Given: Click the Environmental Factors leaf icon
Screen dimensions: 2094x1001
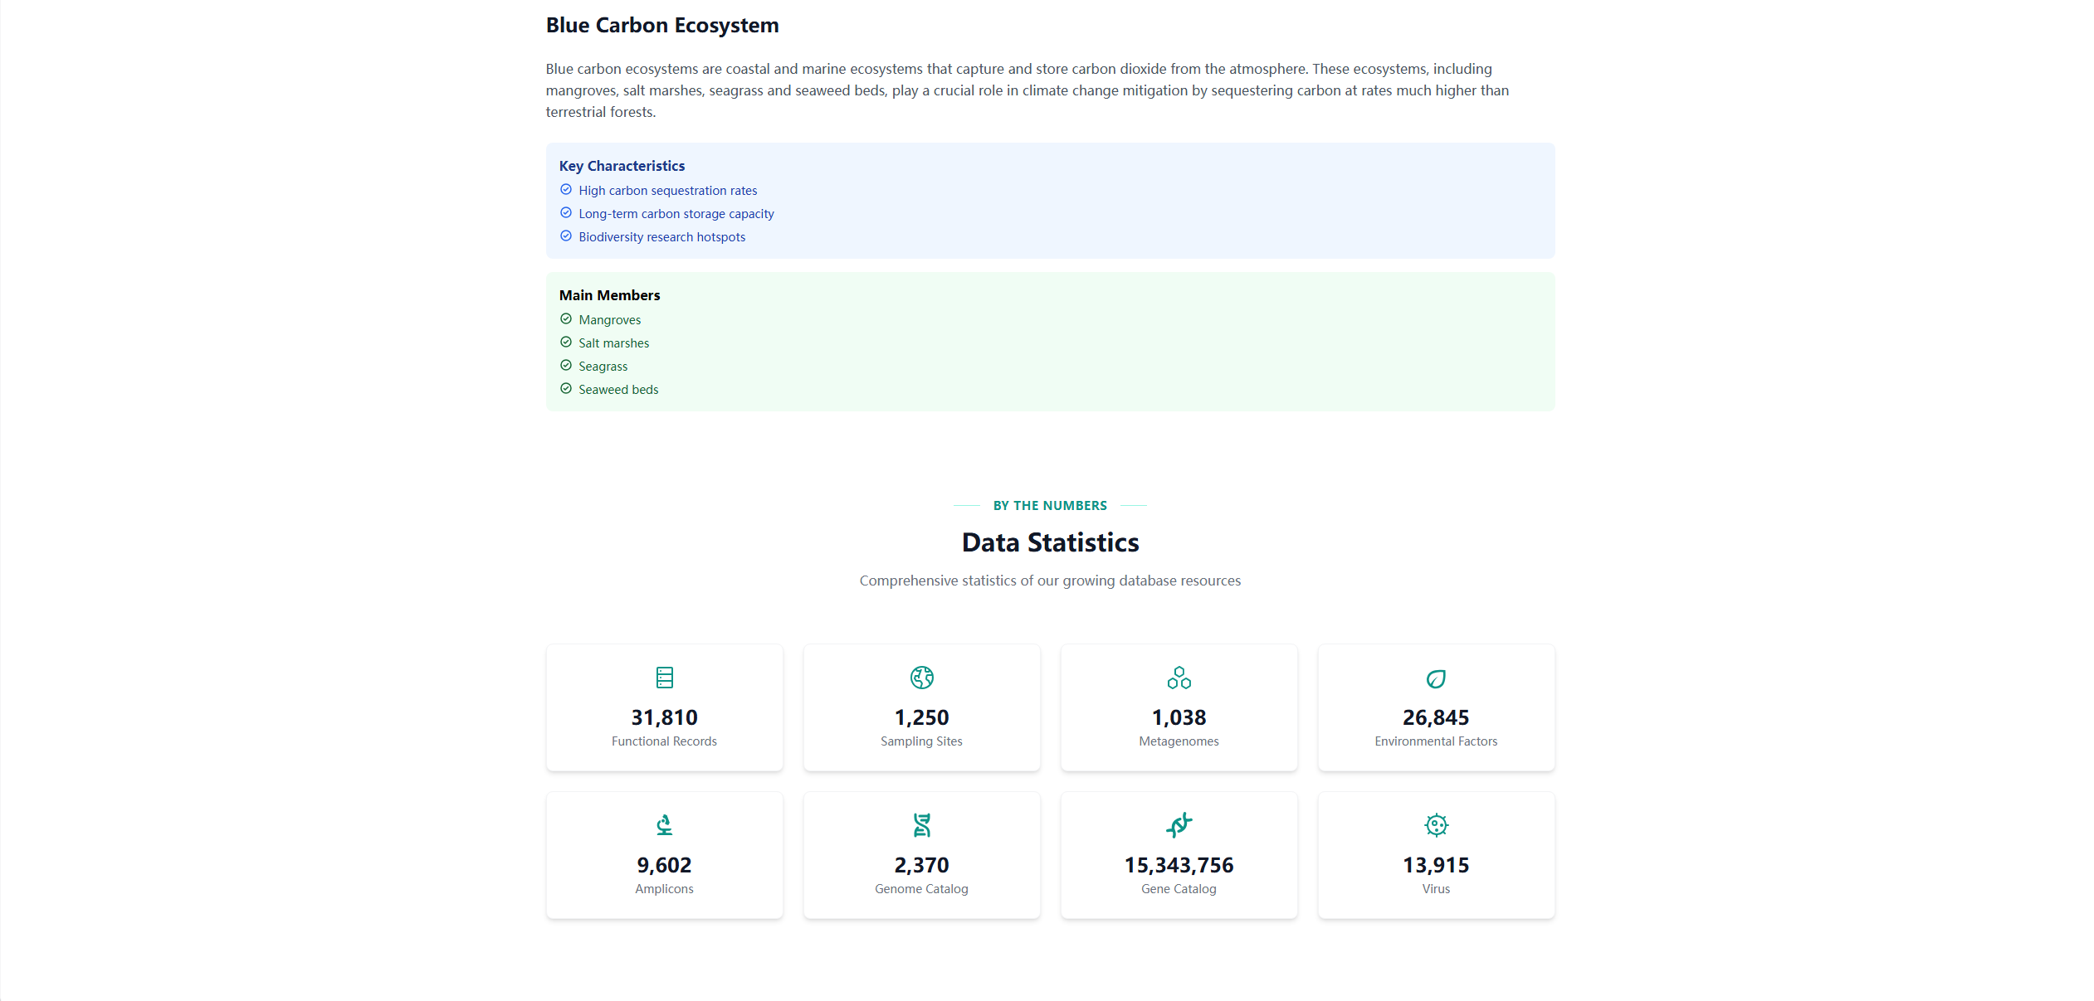Looking at the screenshot, I should [x=1436, y=678].
